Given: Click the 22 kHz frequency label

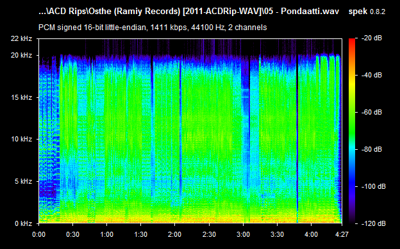Looking at the screenshot, I should [21, 39].
